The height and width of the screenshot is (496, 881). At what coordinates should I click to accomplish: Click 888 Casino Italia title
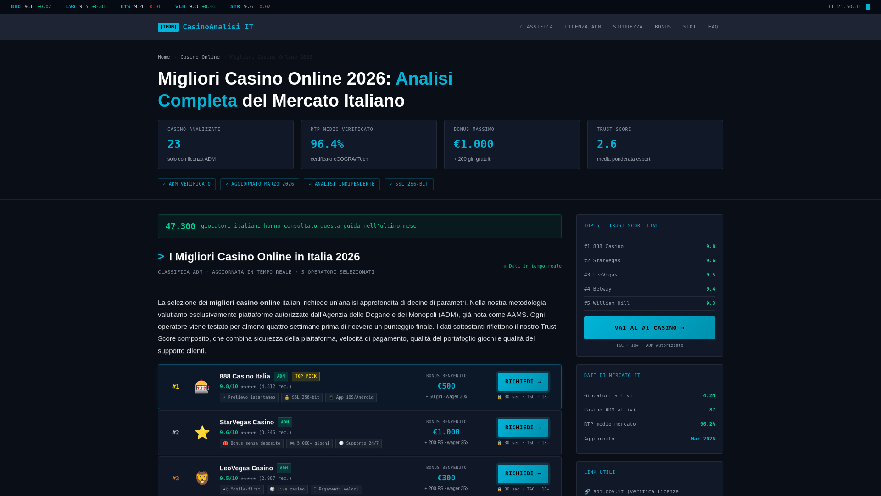245,377
